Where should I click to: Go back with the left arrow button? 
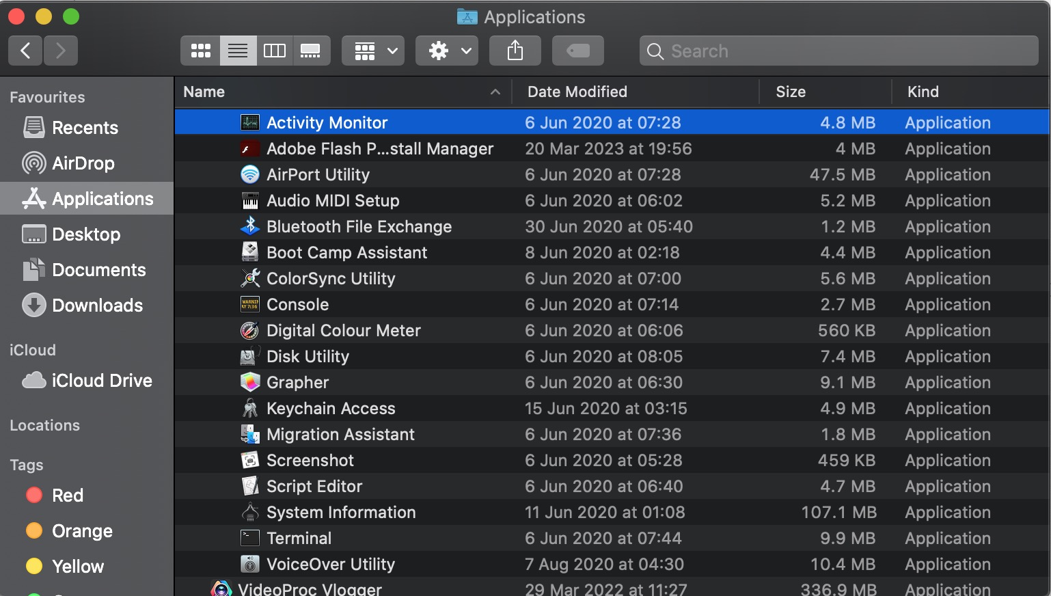26,51
